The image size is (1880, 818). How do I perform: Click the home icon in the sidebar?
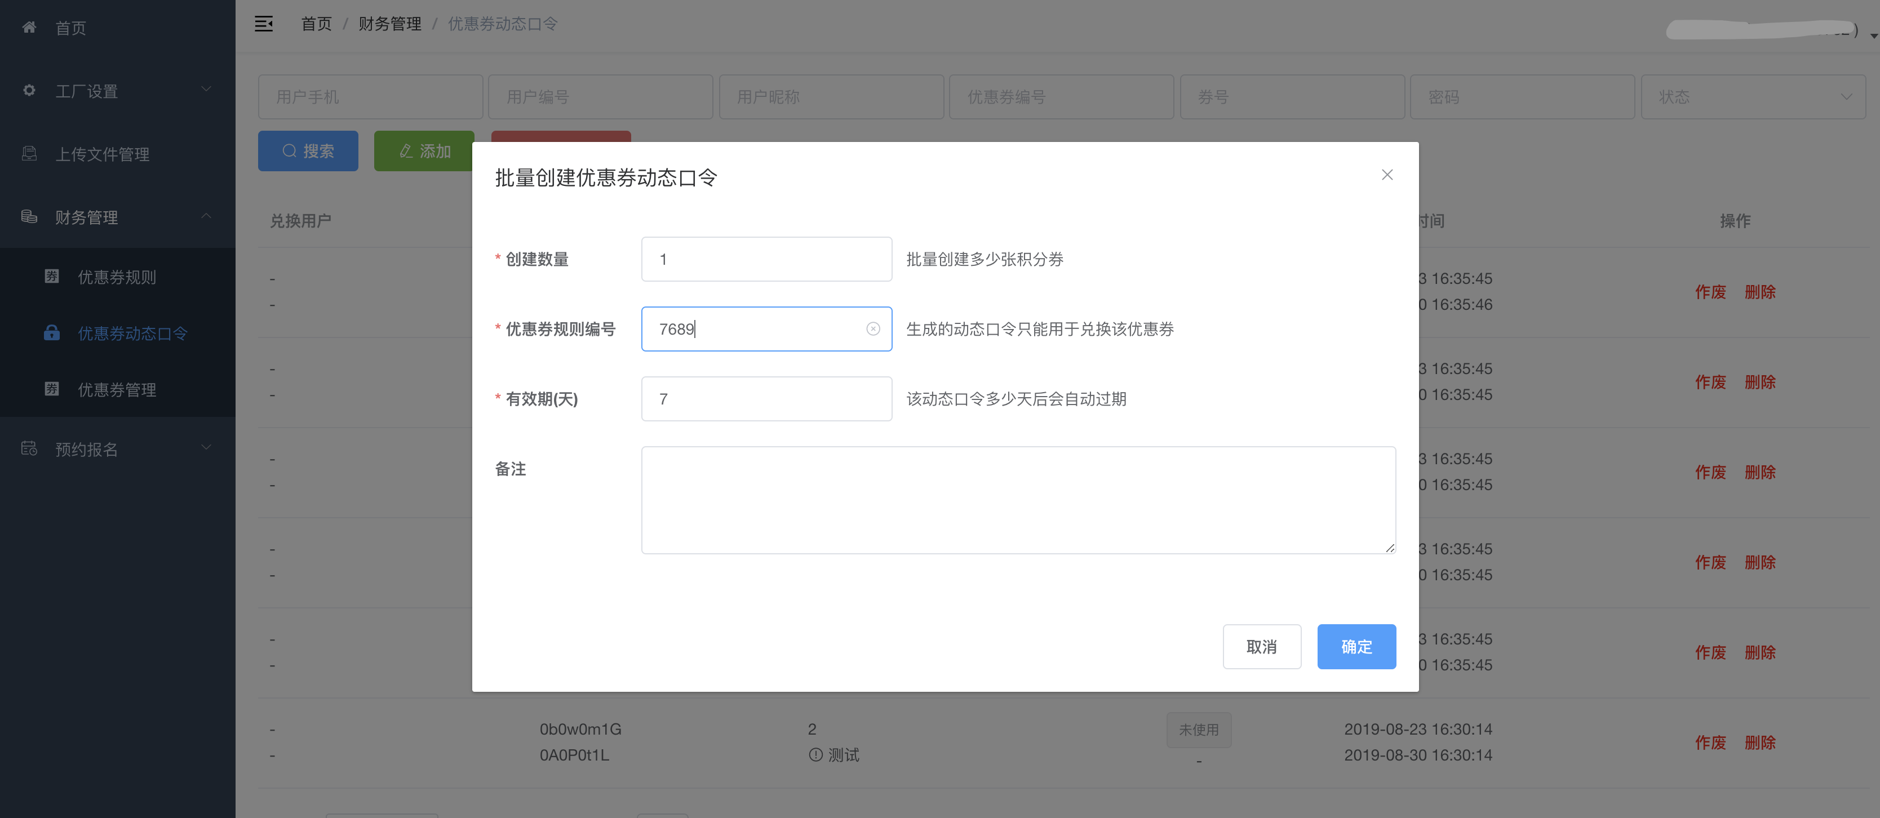pyautogui.click(x=29, y=27)
